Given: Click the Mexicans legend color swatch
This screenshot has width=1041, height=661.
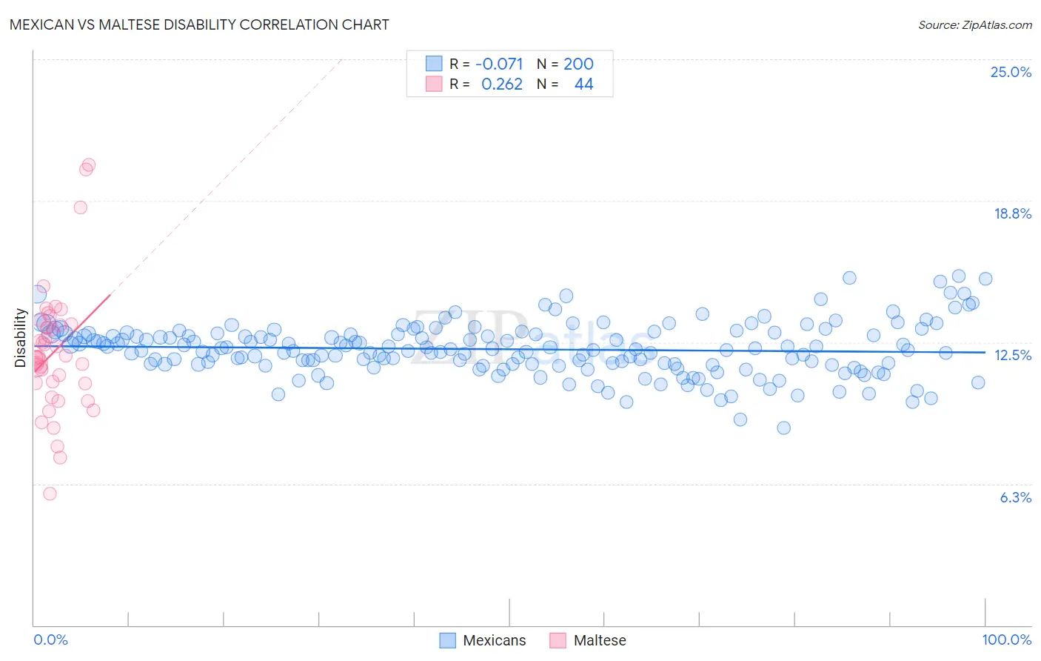Looking at the screenshot, I should pyautogui.click(x=447, y=640).
